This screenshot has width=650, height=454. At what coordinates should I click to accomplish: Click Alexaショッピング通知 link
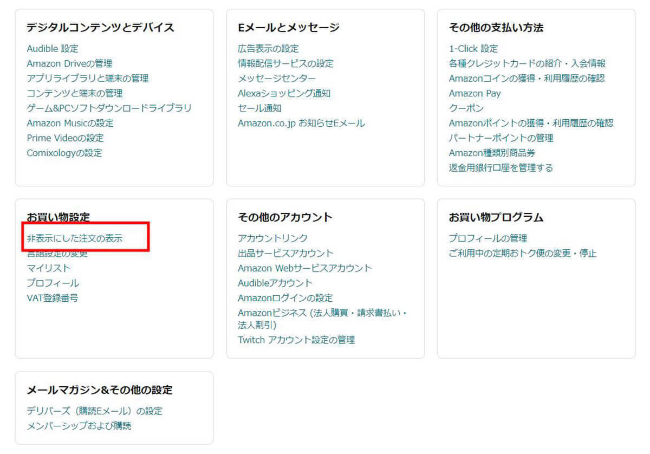coord(284,93)
